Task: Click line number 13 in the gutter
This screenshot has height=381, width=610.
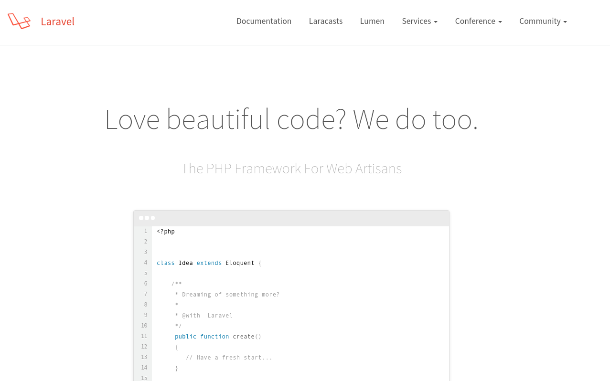Action: [x=144, y=357]
